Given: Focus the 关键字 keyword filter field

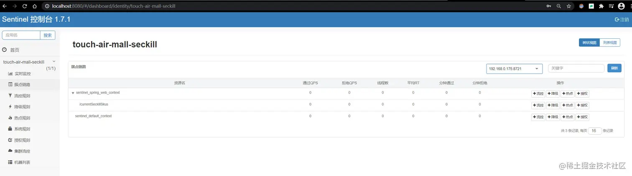Looking at the screenshot, I should (576, 68).
